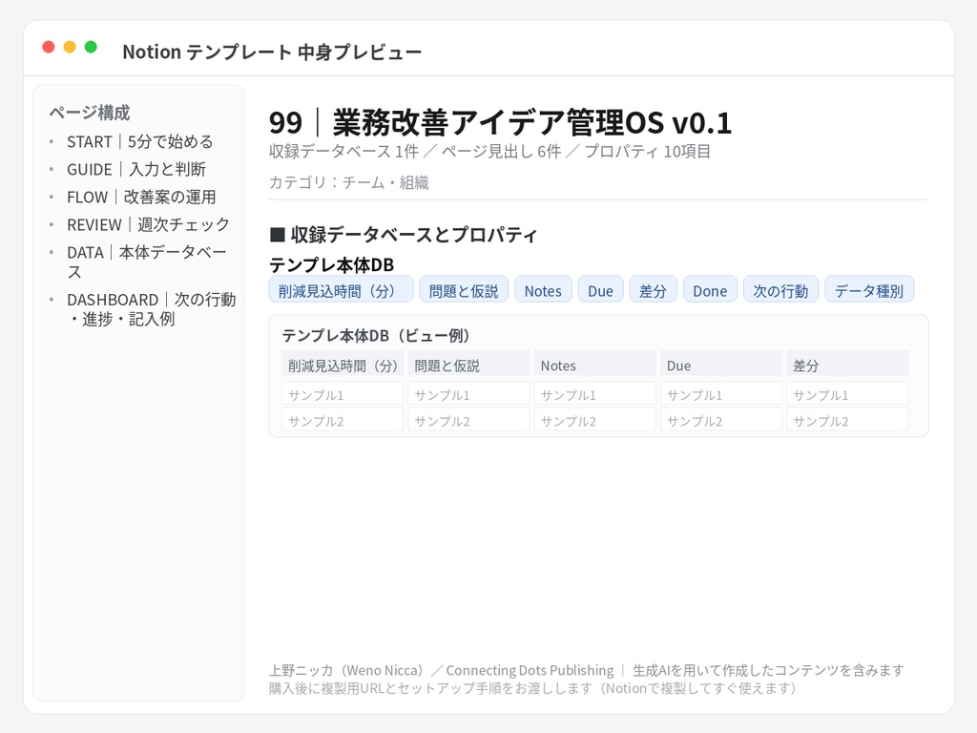This screenshot has height=733, width=977.
Task: Click the window title Notion テンプレート 中身プレビュー
Action: pos(272,52)
